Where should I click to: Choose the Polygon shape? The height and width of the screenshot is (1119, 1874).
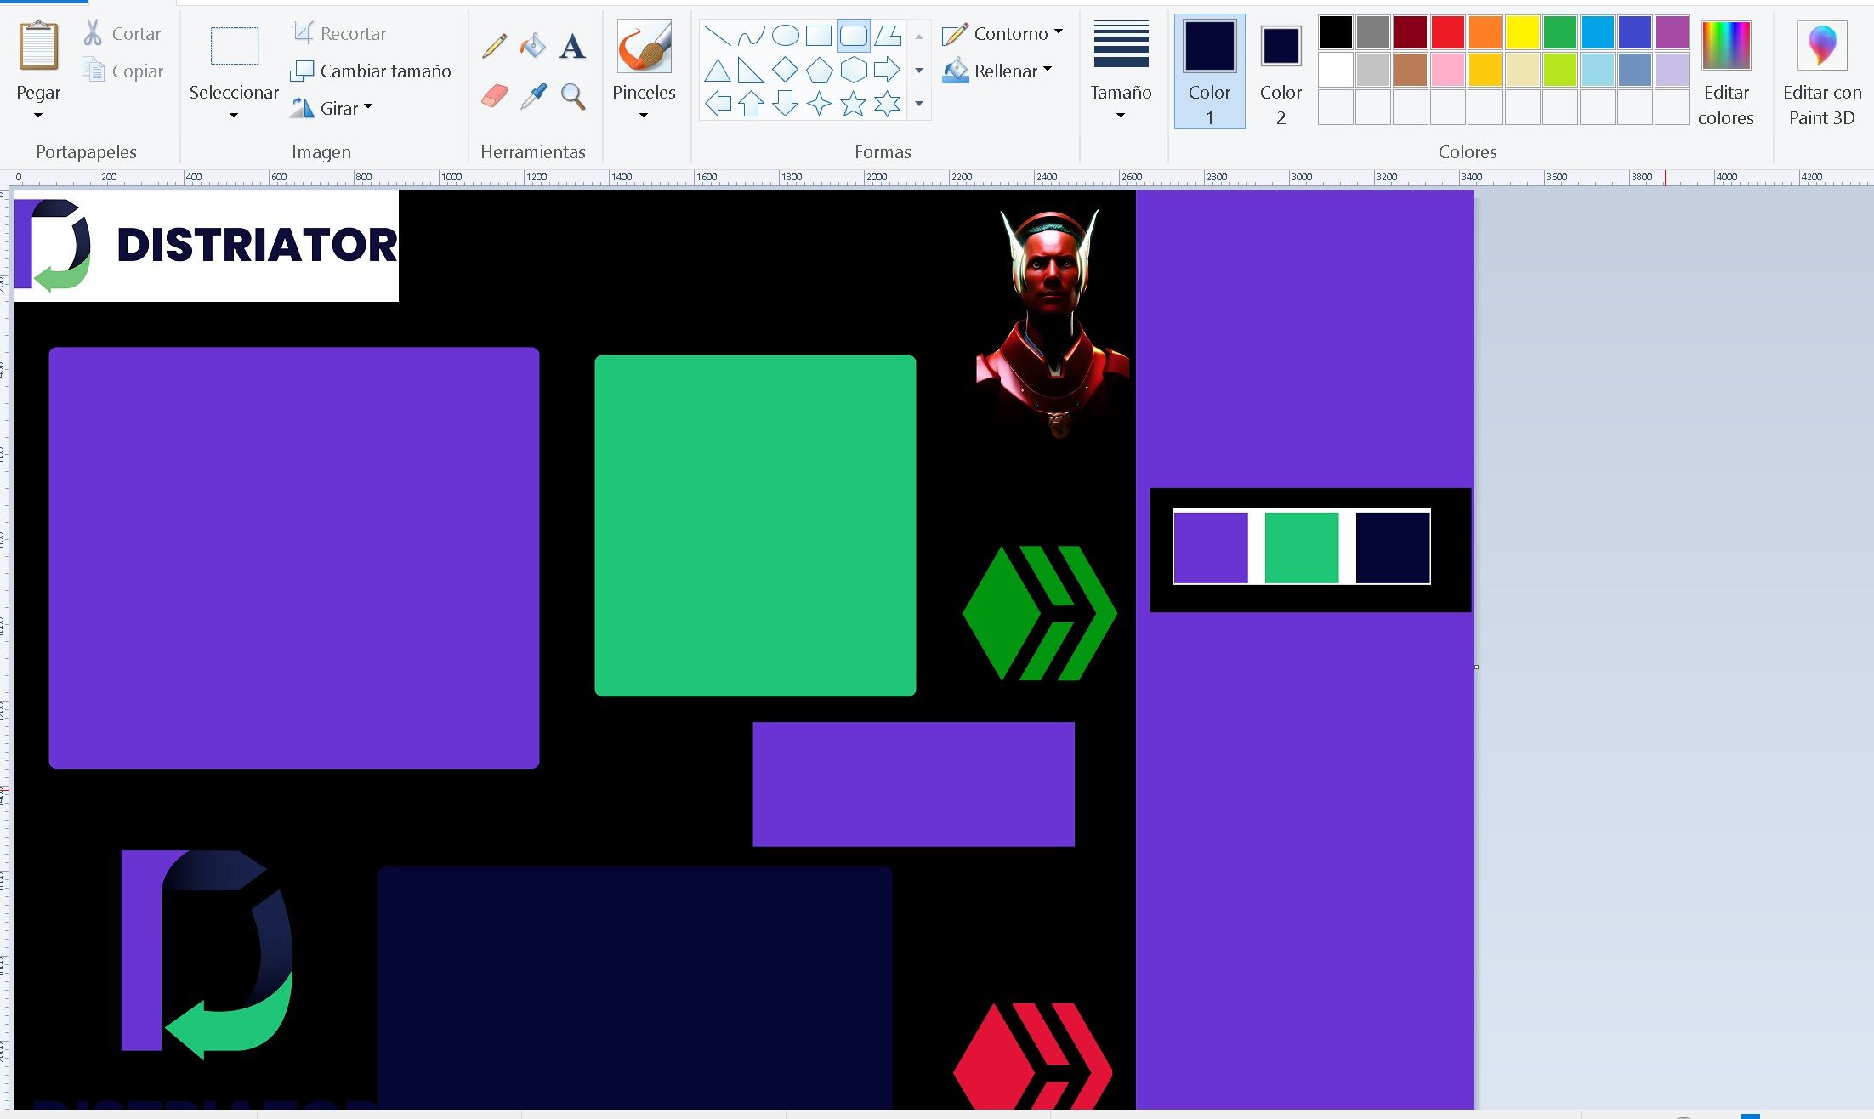pyautogui.click(x=887, y=36)
